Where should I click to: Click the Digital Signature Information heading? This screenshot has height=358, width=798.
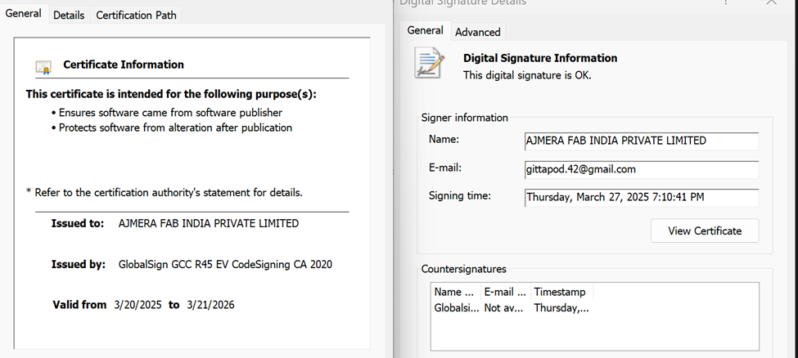point(540,58)
